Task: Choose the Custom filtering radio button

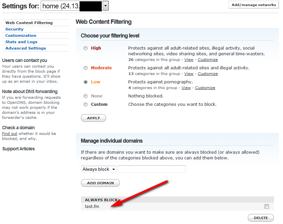Action: click(x=86, y=104)
